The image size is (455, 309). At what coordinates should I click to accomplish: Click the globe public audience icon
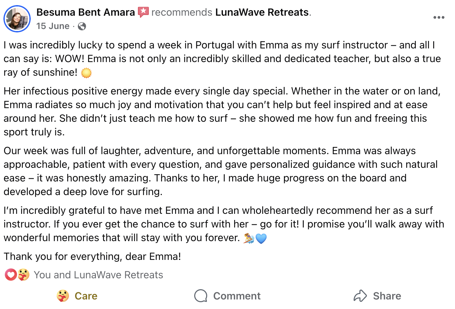coord(82,26)
